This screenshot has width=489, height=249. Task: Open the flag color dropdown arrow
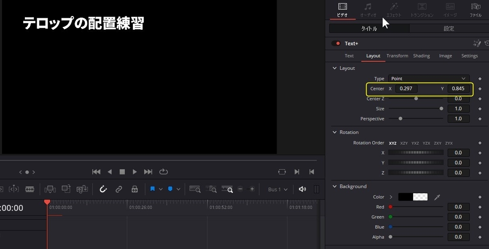161,189
